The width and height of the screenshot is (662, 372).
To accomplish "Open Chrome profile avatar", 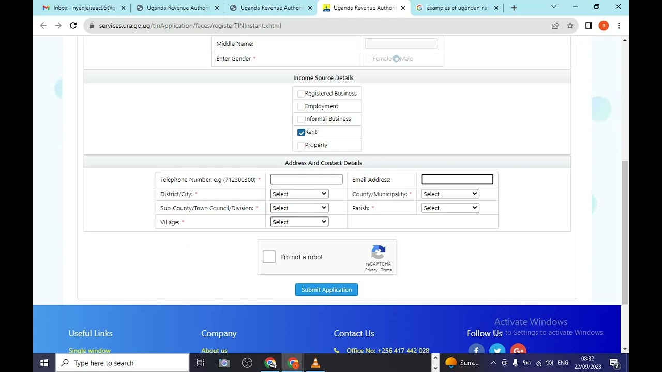I will pyautogui.click(x=604, y=25).
